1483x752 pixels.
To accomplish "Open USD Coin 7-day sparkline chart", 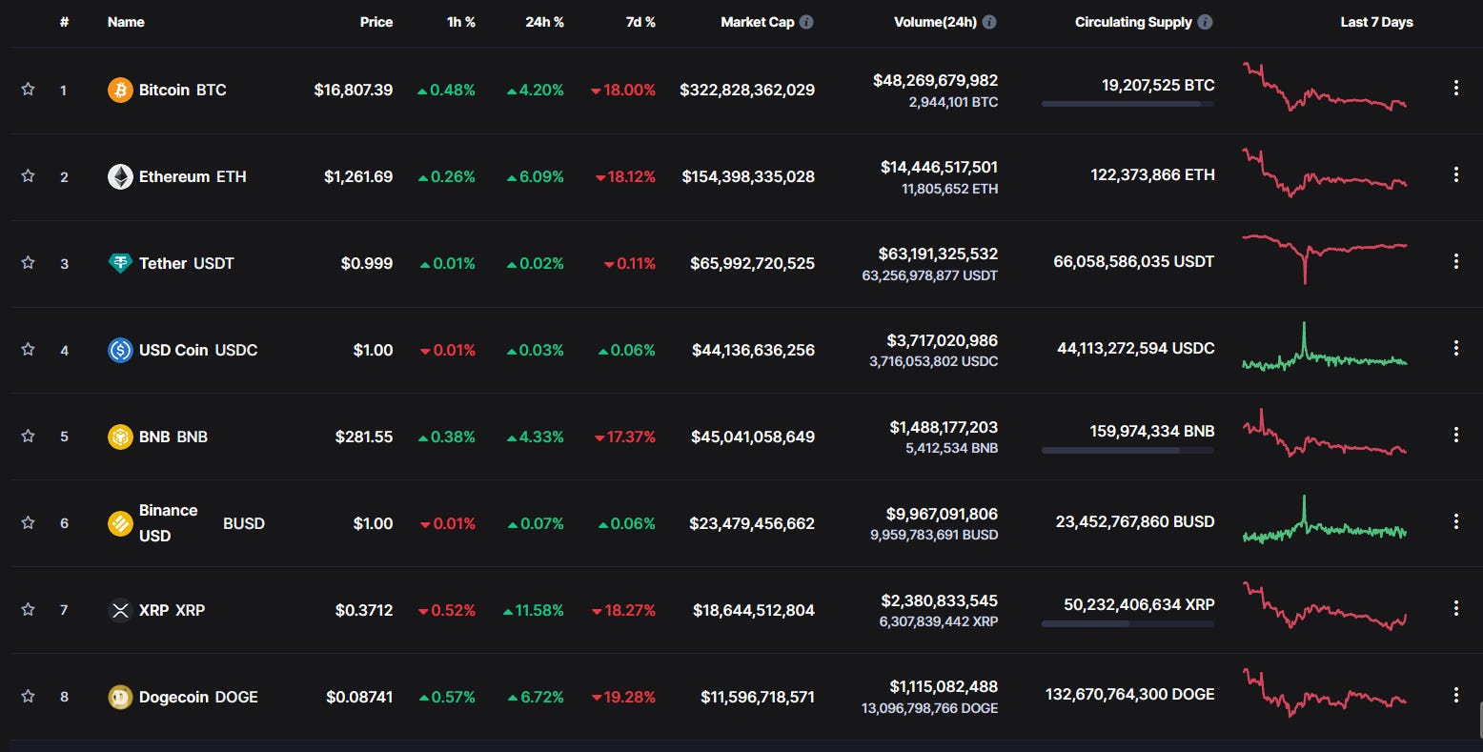I will (1325, 347).
